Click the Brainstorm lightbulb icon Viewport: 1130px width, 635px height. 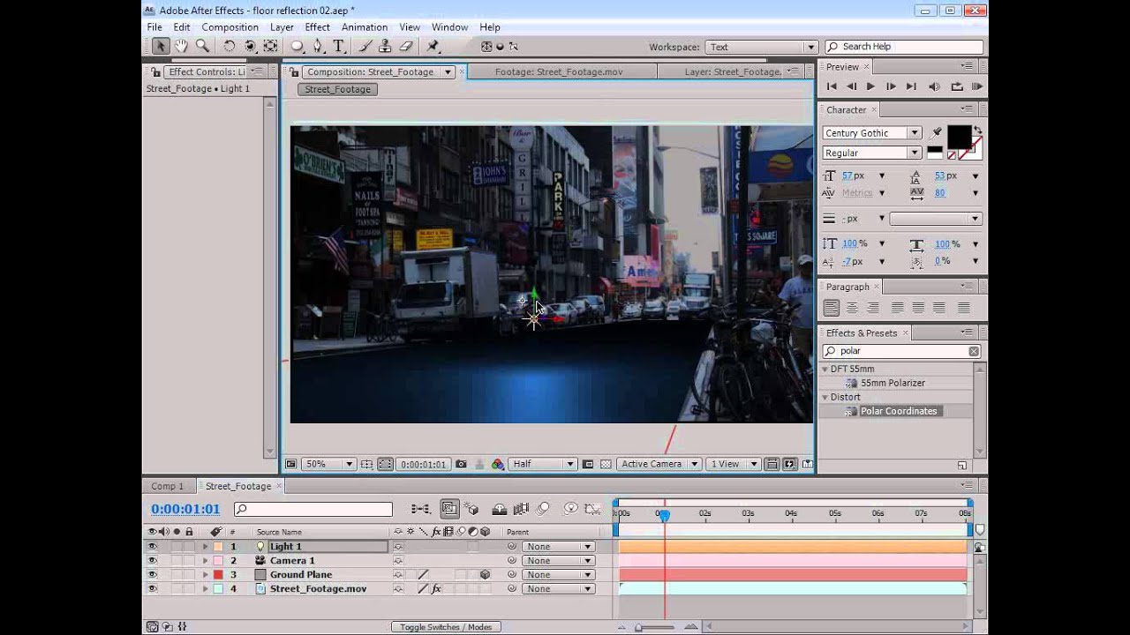click(x=570, y=509)
